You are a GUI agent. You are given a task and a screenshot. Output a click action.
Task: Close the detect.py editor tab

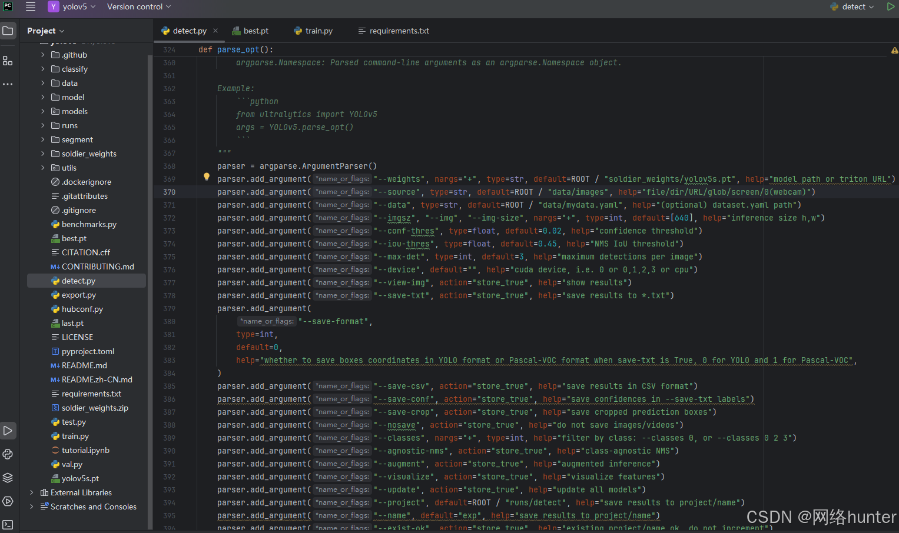pos(215,31)
